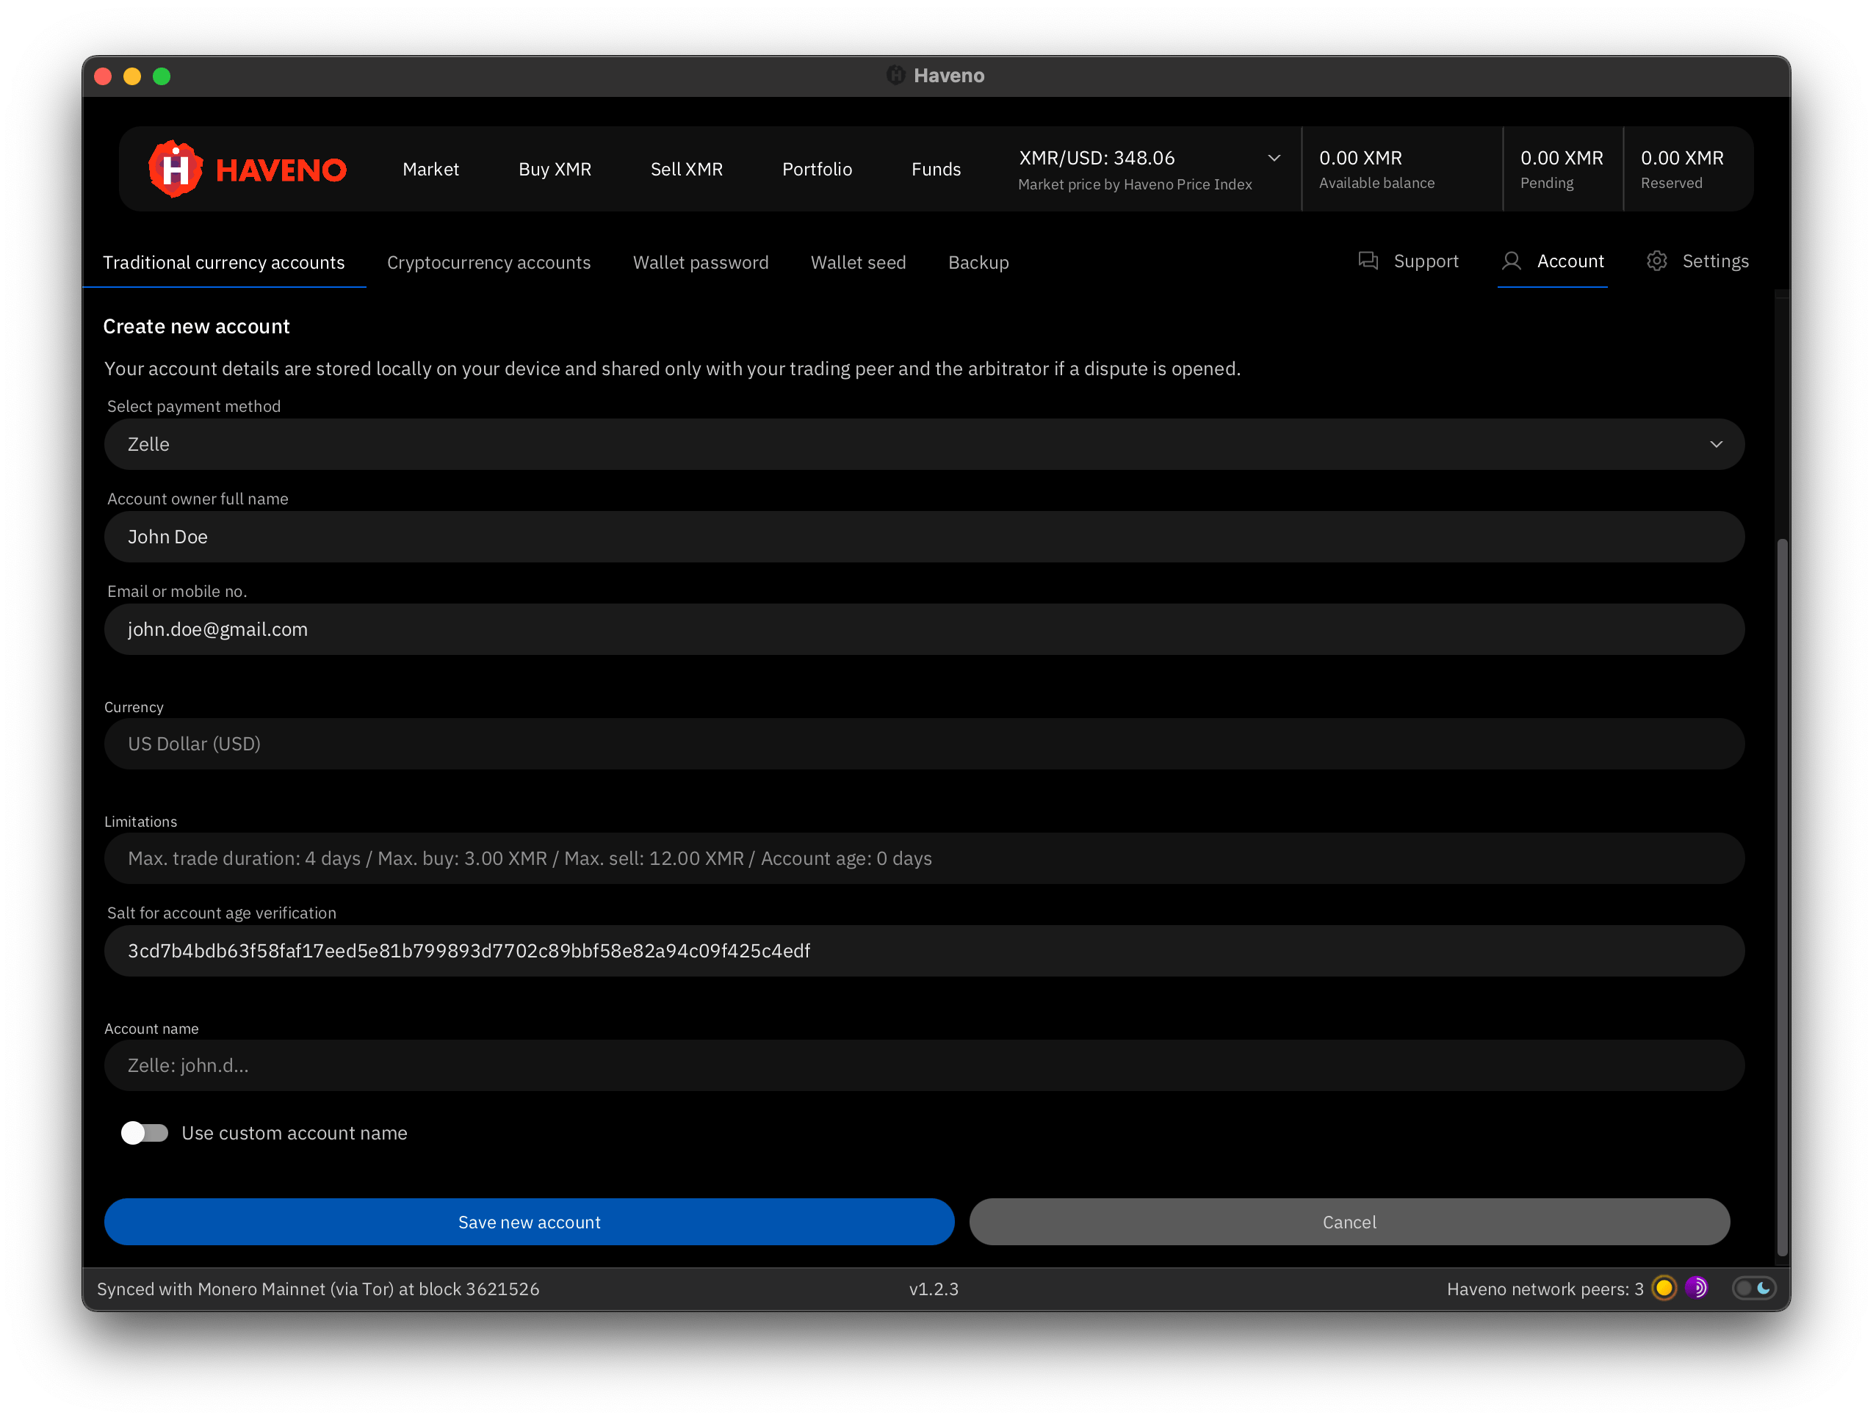The width and height of the screenshot is (1873, 1420).
Task: Expand the Zelle payment method selector
Action: pyautogui.click(x=923, y=443)
